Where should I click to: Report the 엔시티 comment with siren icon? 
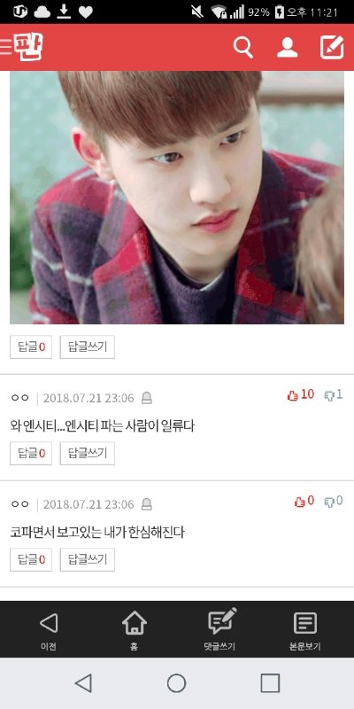point(147,398)
